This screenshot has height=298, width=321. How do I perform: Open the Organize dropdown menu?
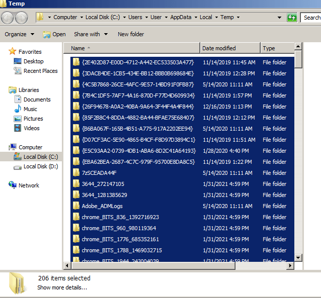coord(19,34)
